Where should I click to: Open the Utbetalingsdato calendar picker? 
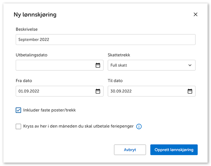98,65
